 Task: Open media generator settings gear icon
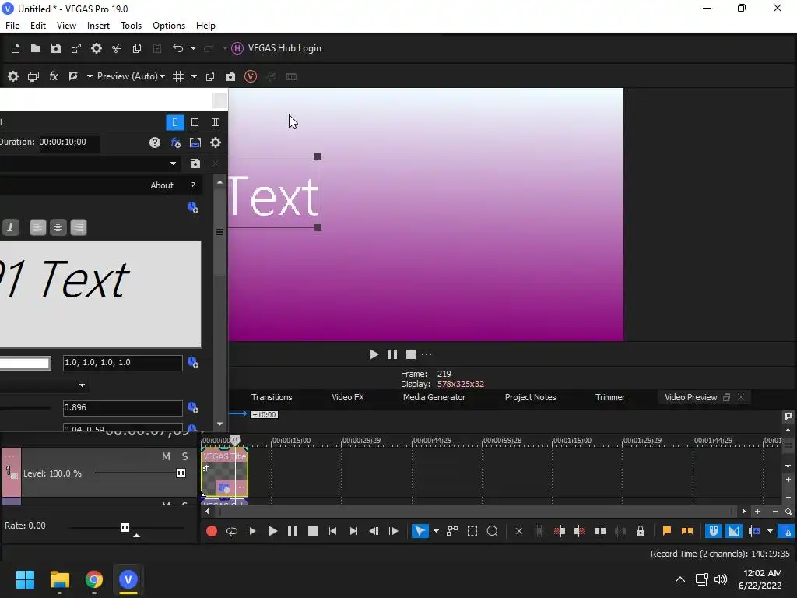coord(216,143)
